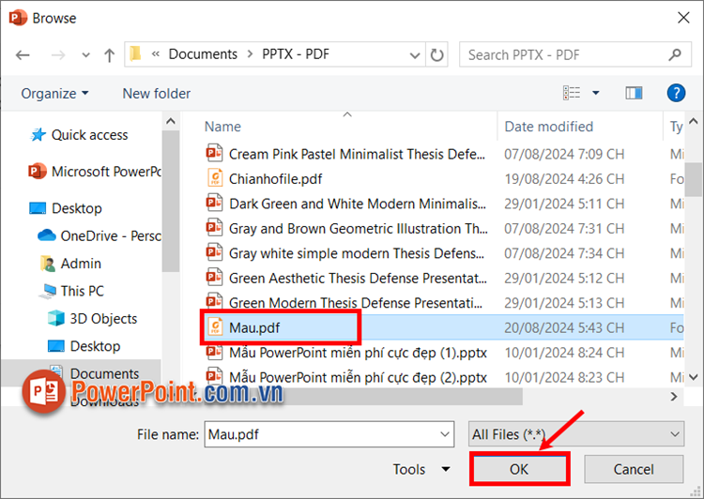Image resolution: width=704 pixels, height=499 pixels.
Task: Select Microsoft PowerPoint in navigation pane
Action: click(94, 172)
